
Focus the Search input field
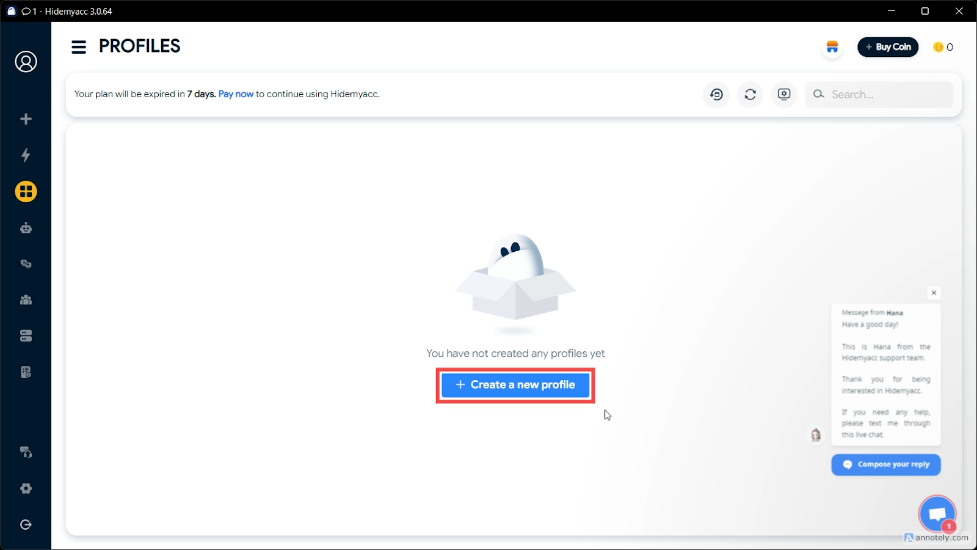point(879,94)
